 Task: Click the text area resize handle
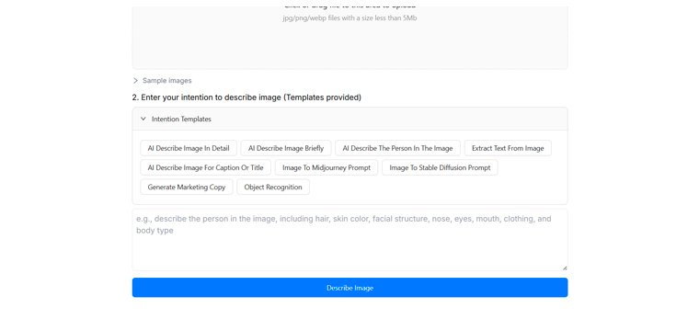(x=565, y=268)
